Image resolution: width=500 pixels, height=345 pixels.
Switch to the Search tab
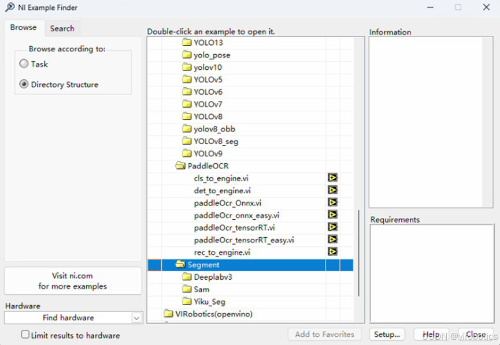[x=62, y=28]
